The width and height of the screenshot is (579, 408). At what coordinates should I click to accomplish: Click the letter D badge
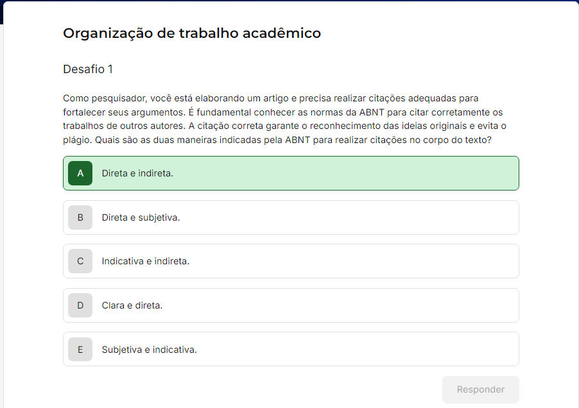pos(80,305)
